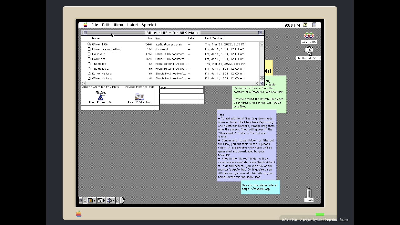The width and height of the screenshot is (400, 225).
Task: Collapse the Control Strip with its end tab
Action: coord(122,201)
